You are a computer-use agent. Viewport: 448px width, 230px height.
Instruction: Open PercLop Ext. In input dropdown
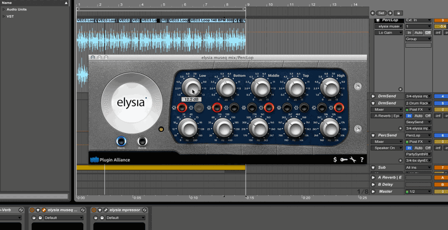418,20
